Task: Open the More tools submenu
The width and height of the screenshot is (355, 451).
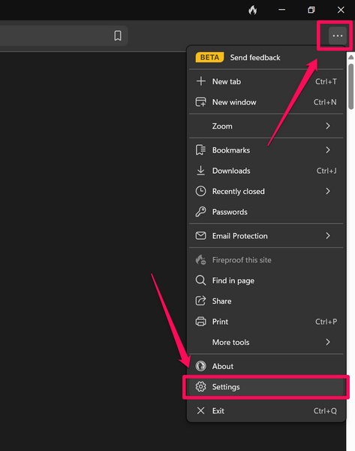Action: (266, 342)
